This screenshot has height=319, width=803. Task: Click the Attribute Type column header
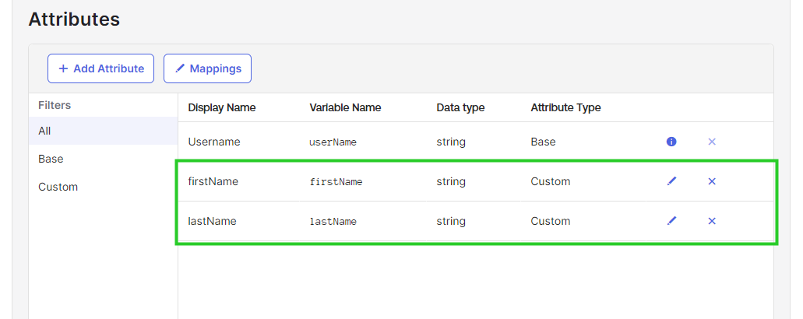point(566,108)
